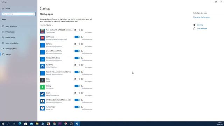Click the taskbar clock and date
The image size is (224, 126).
(220, 124)
